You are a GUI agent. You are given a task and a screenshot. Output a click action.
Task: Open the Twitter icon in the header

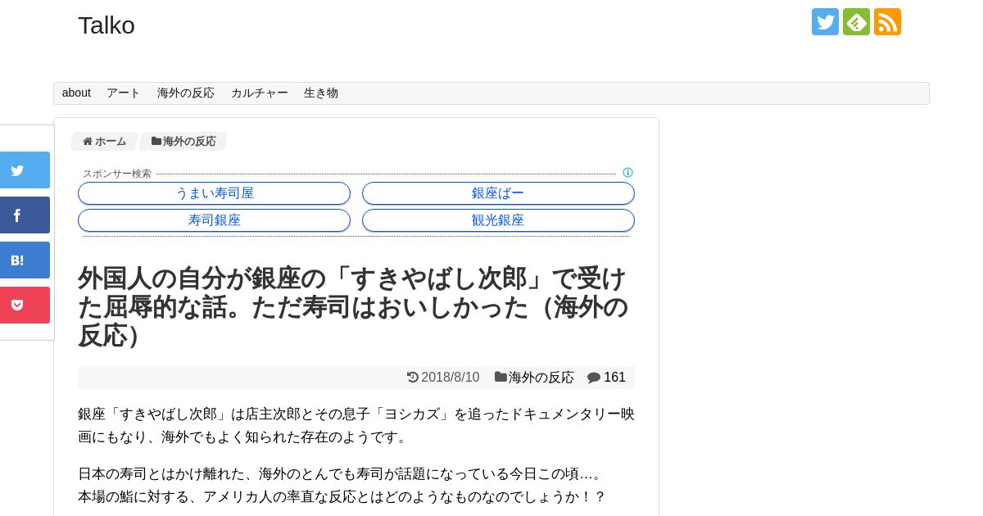click(825, 21)
